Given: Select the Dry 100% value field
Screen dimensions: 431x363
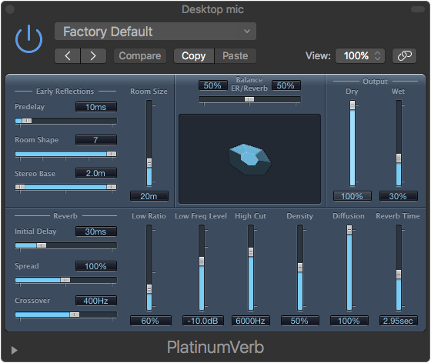Looking at the screenshot, I should [x=352, y=196].
